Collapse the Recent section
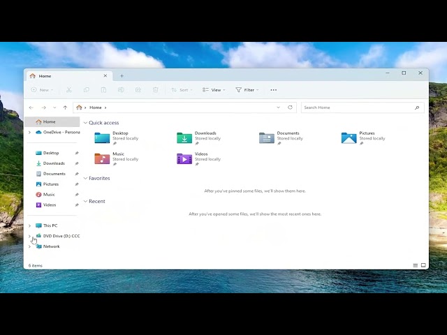447x335 pixels. click(85, 202)
